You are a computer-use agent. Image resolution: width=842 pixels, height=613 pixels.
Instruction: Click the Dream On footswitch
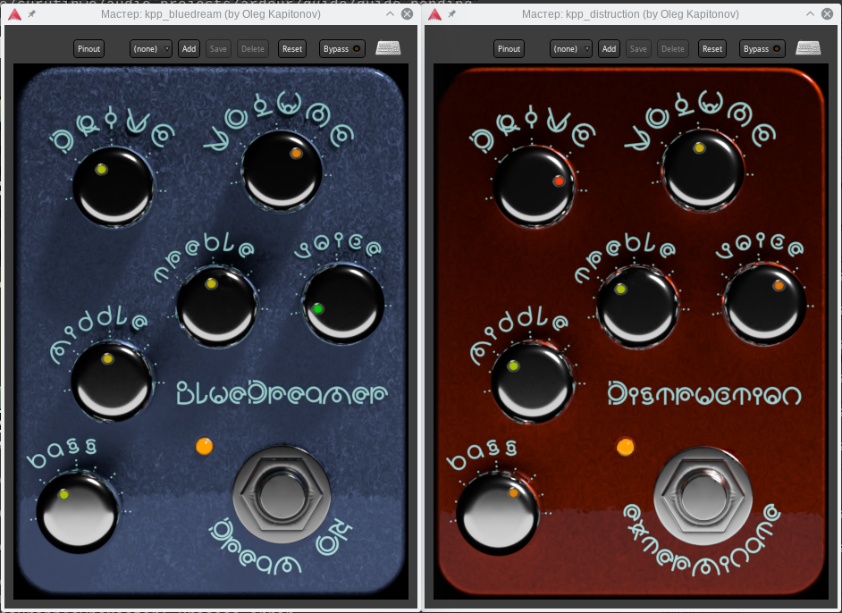click(282, 494)
